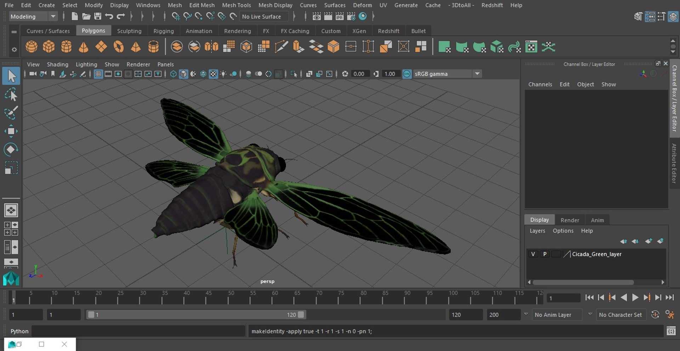Toggle textured display in viewport

(213, 74)
